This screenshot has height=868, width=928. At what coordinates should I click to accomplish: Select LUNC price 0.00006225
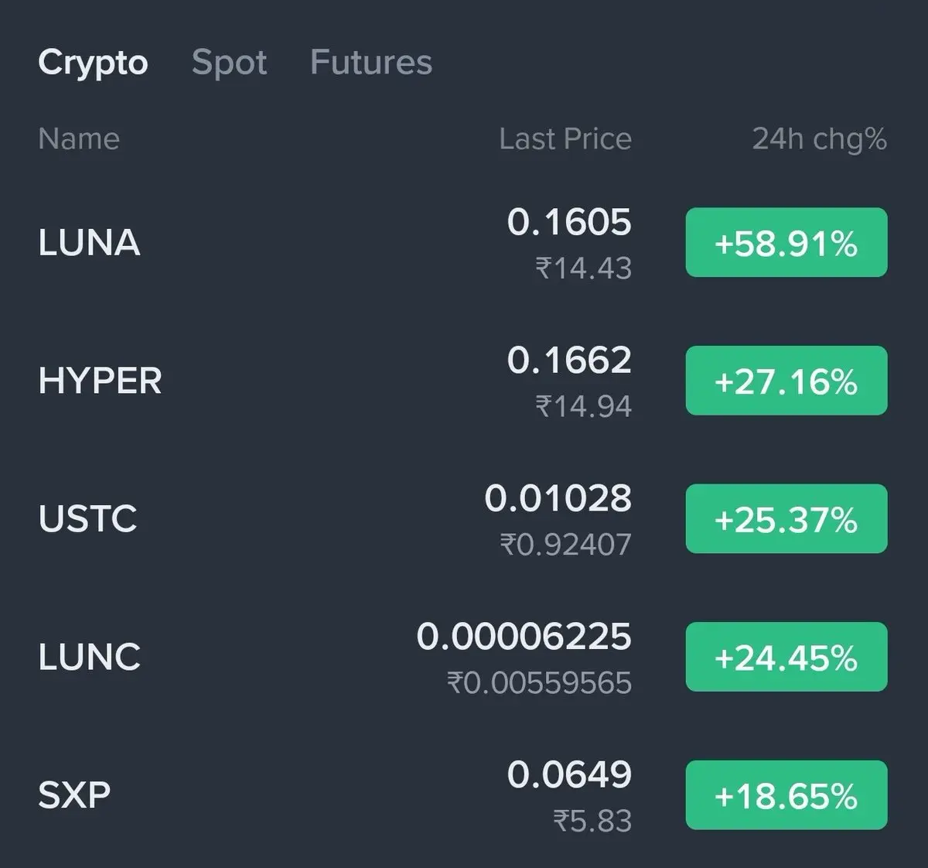[x=524, y=637]
